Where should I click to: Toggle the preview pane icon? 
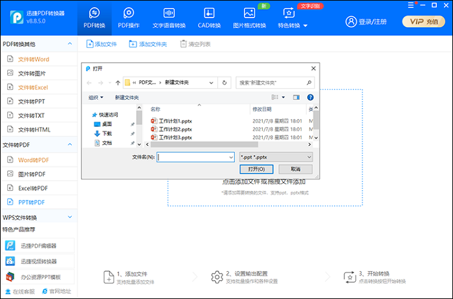[296, 97]
